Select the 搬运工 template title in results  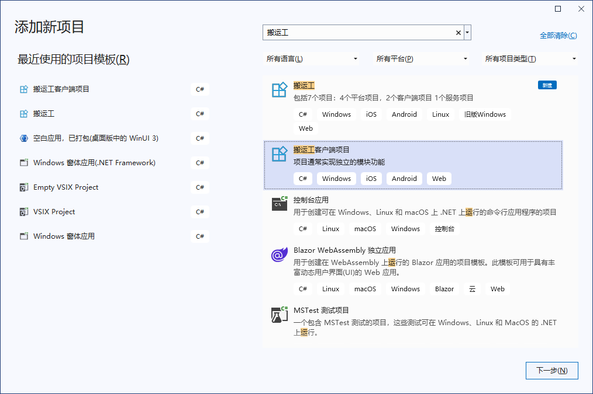[x=304, y=86]
